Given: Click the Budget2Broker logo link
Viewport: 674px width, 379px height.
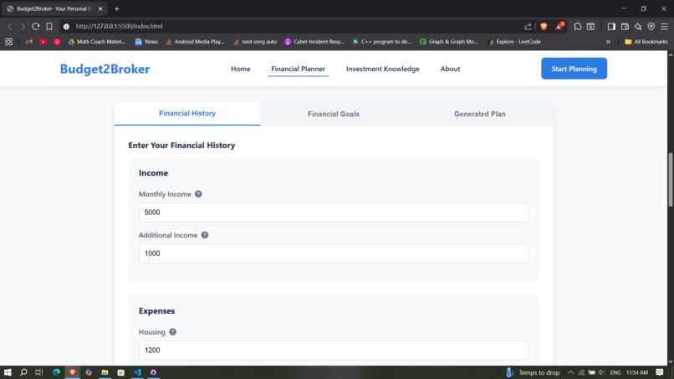Looking at the screenshot, I should 105,69.
